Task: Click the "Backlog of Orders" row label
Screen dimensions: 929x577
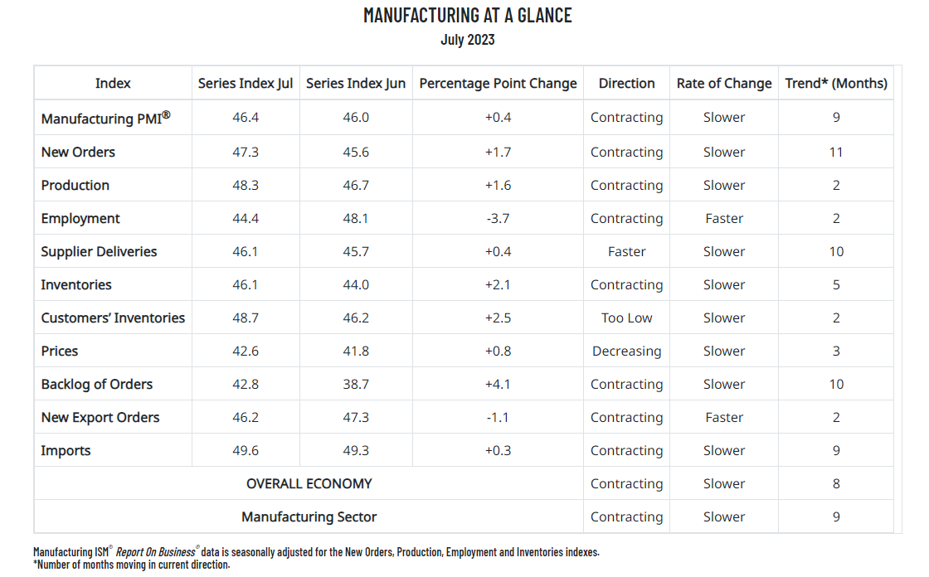Action: 97,384
